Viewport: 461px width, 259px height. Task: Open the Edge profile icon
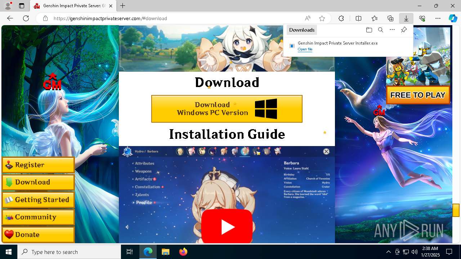click(x=8, y=6)
